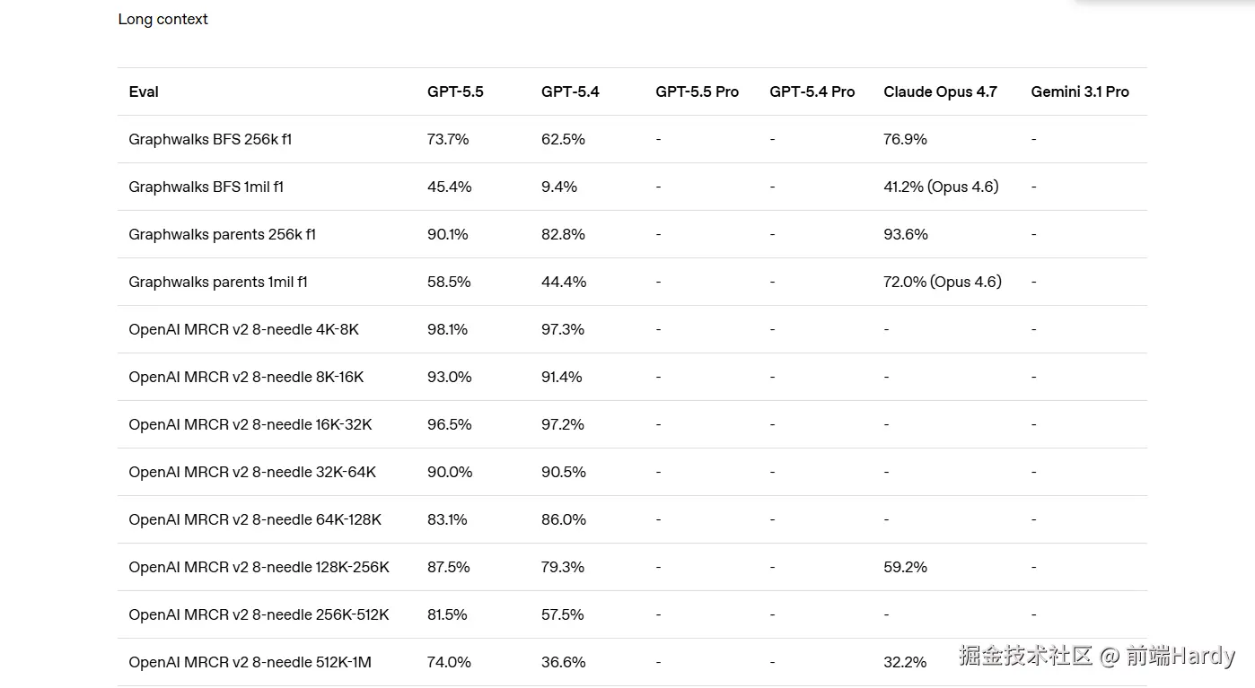This screenshot has height=688, width=1255.
Task: Select the Claude Opus 4.7 column header
Action: click(x=940, y=91)
